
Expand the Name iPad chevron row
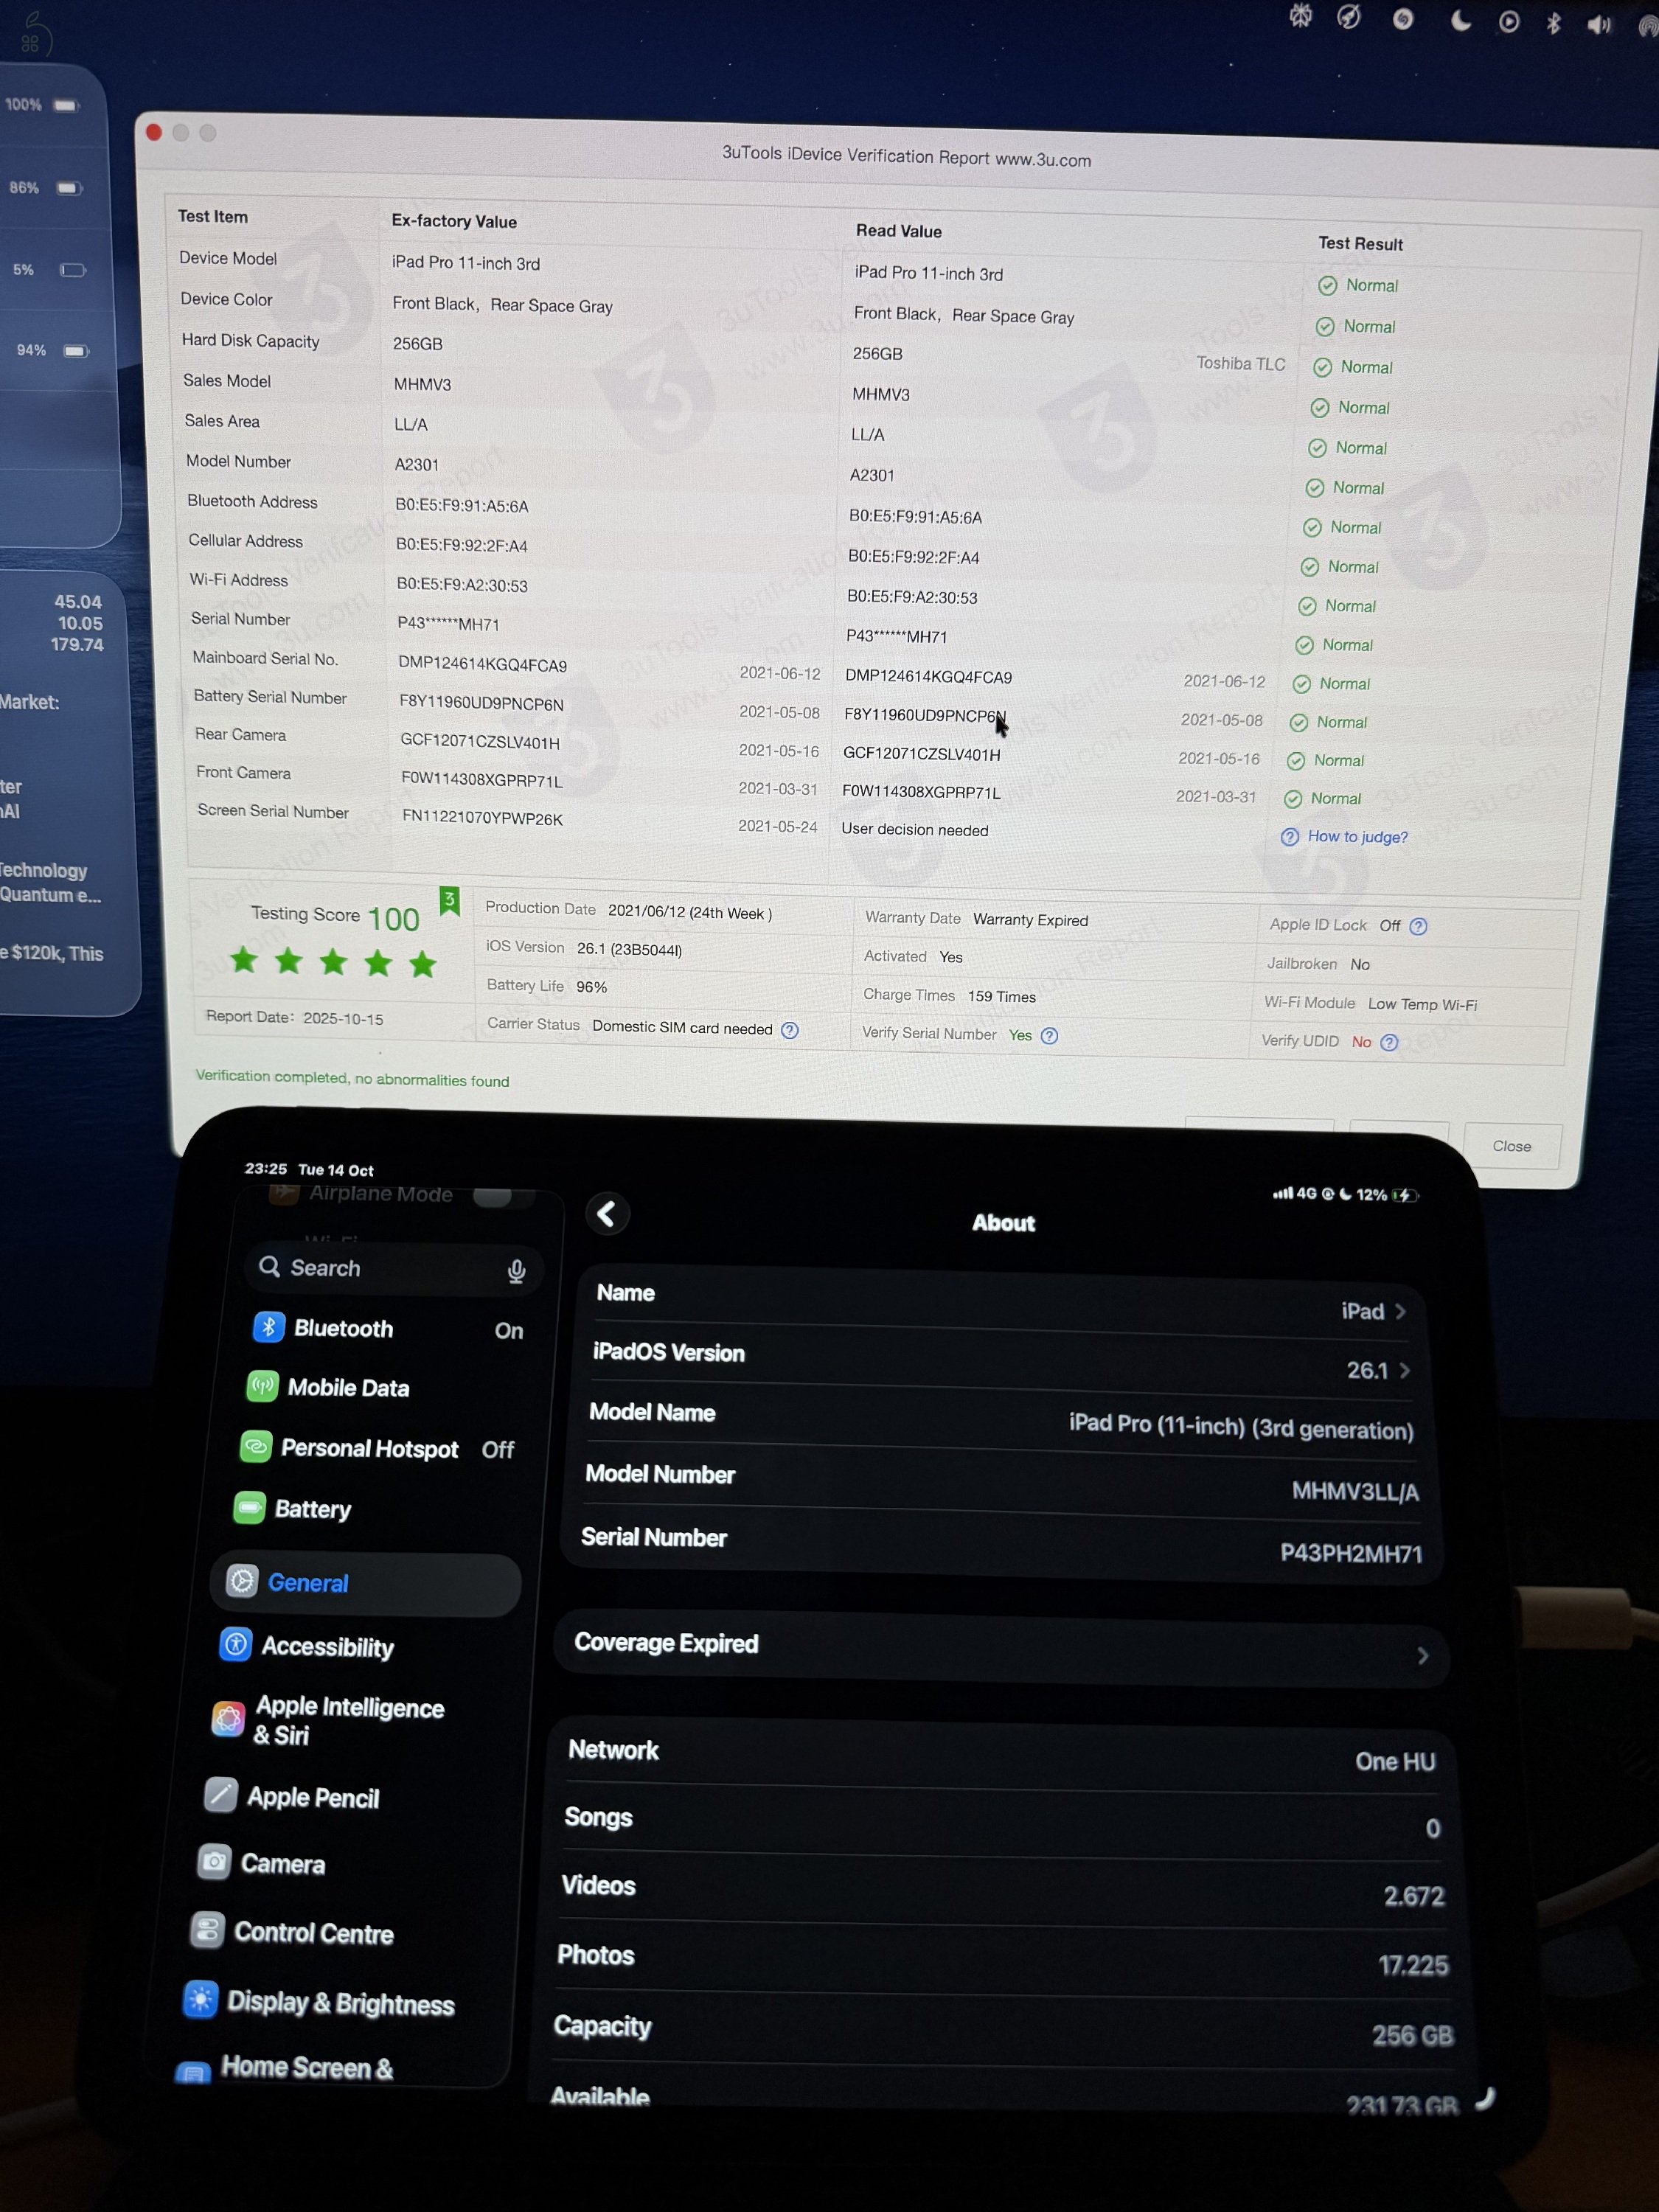1400,1311
